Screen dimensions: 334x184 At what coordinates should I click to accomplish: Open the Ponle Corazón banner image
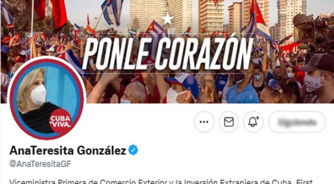point(167,51)
